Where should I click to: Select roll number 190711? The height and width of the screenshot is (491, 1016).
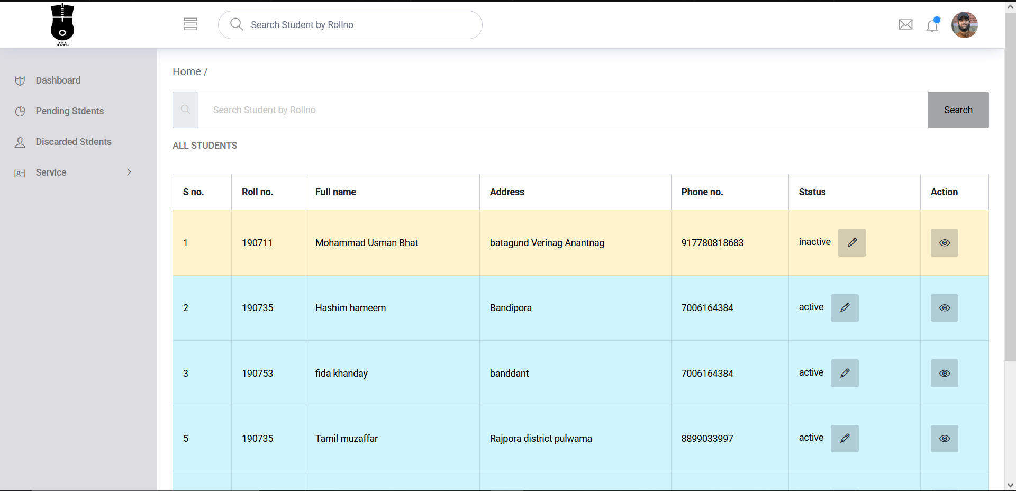(257, 243)
